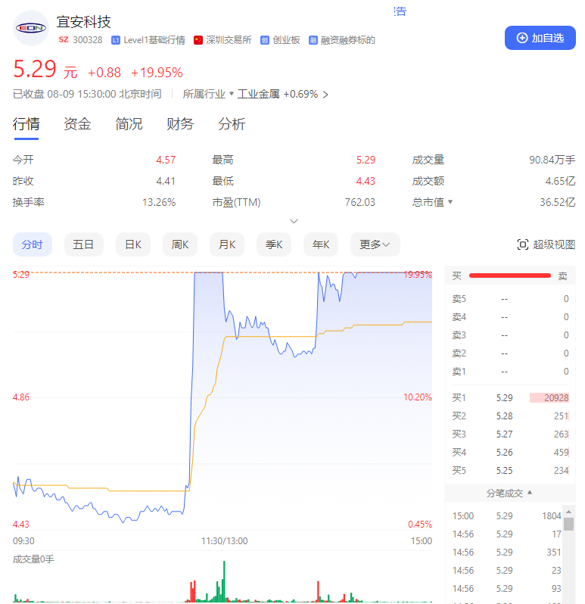Add stock with 加自选 button
Image resolution: width=585 pixels, height=604 pixels.
point(540,38)
